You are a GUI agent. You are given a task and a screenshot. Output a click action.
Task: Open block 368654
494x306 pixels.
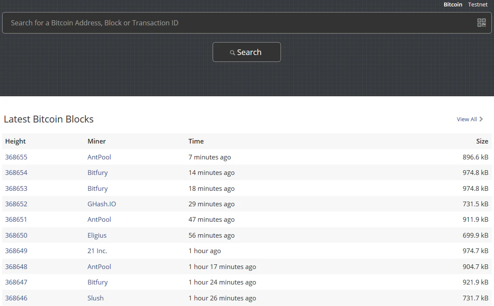click(x=16, y=173)
